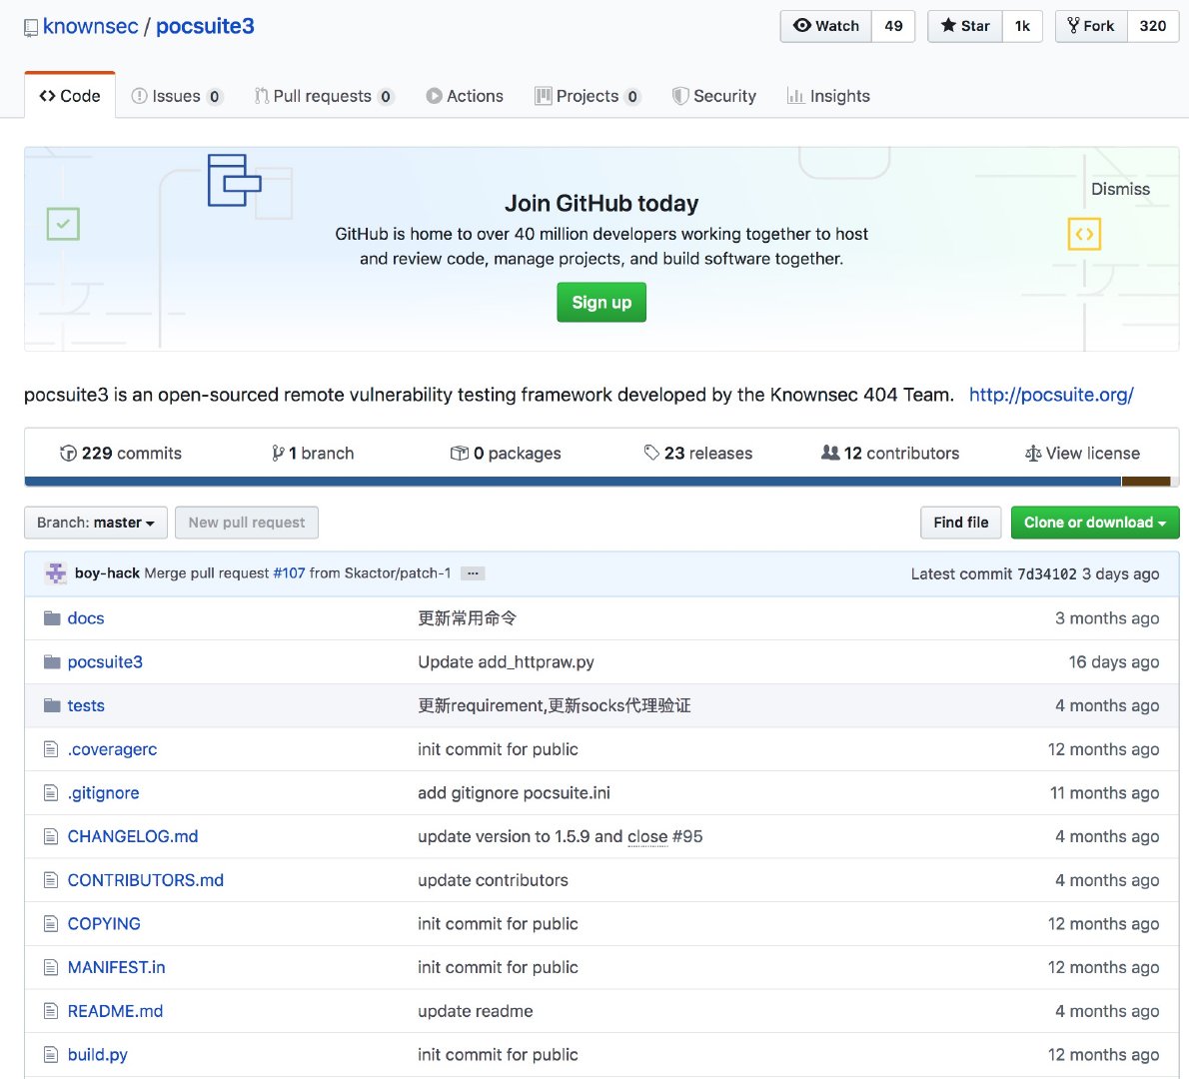Open the pocsuite.org website link

pyautogui.click(x=1050, y=395)
